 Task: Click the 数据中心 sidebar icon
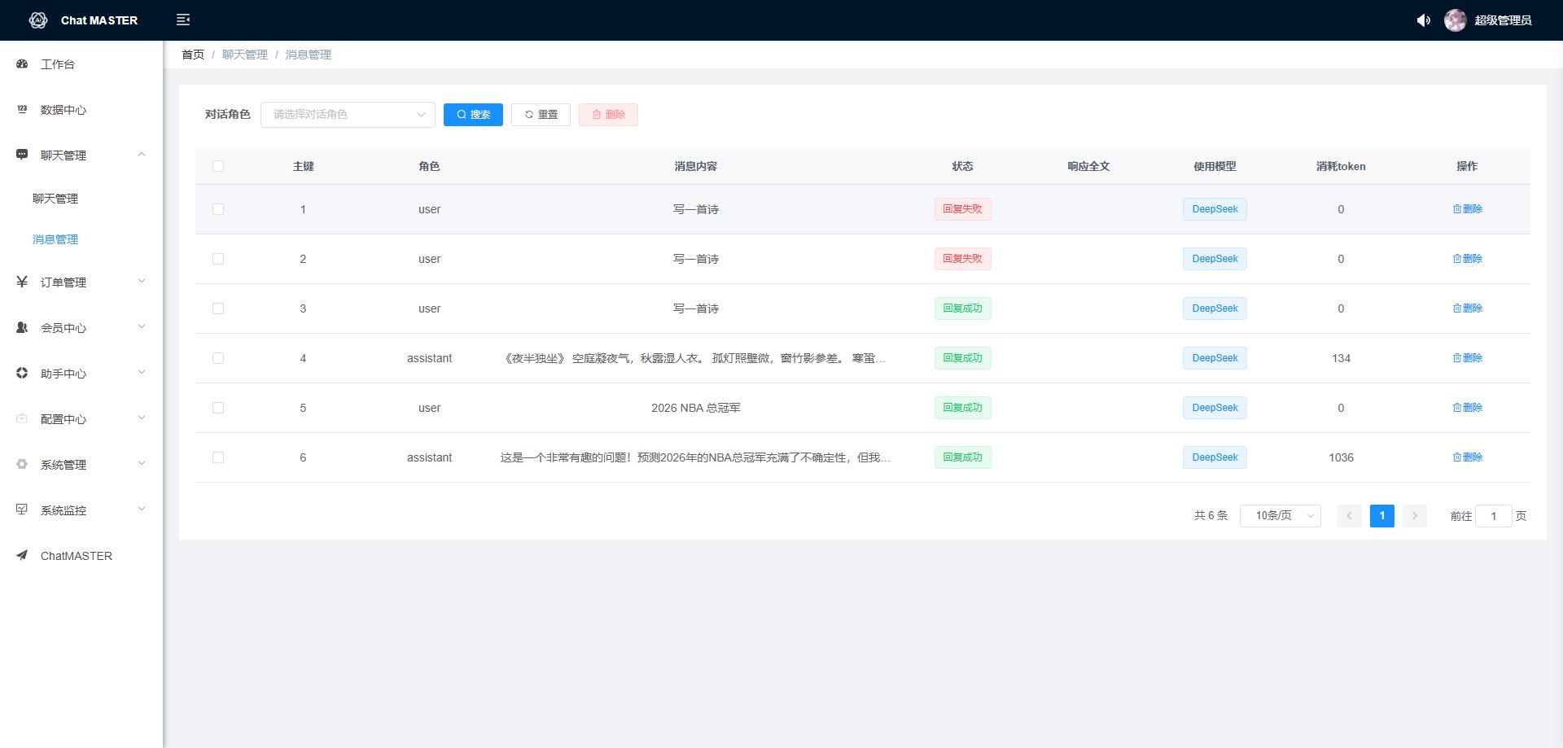click(22, 109)
